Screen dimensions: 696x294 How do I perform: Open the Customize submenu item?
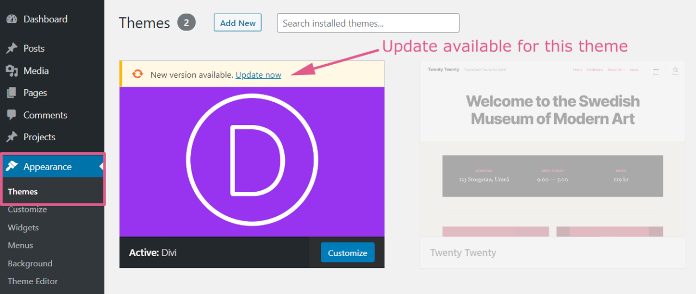pyautogui.click(x=27, y=209)
